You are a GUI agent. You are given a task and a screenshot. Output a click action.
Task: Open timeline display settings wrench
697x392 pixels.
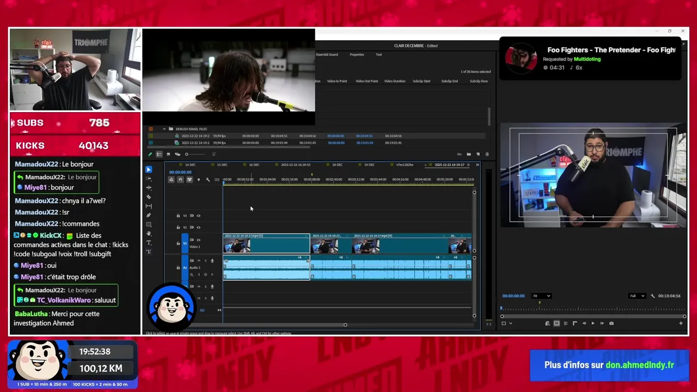pos(207,180)
